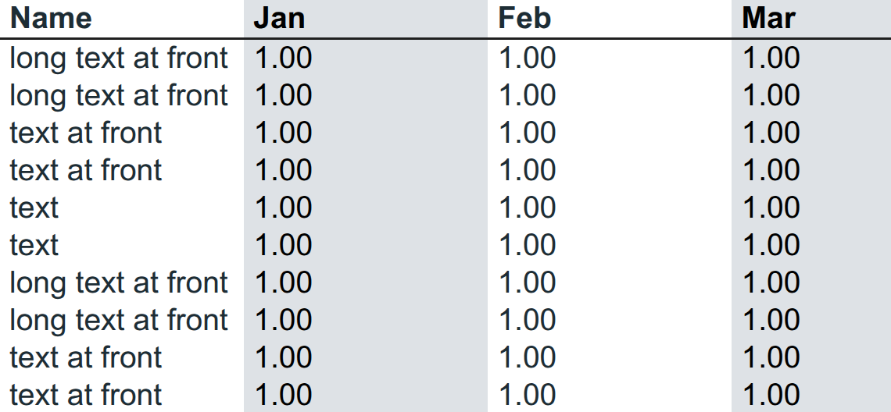Click Jan value in the sixth data row
Viewport: 891px width, 412px height.
(284, 245)
